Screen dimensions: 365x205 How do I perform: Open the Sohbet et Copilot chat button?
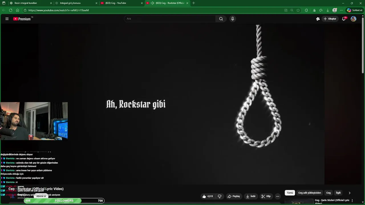click(x=354, y=10)
